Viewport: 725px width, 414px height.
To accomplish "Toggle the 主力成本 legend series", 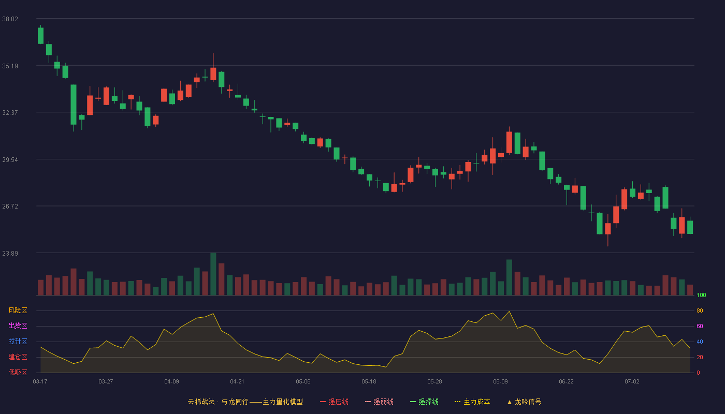I will (472, 402).
